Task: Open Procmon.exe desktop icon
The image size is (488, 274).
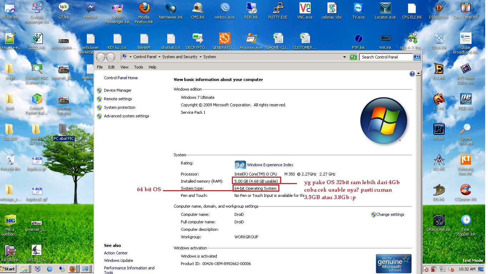Action: point(251,41)
